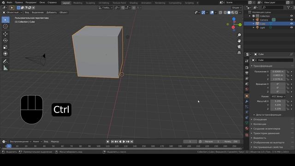Toggle snapping magnet in header
Screen dimensions: 295x166
tap(123, 8)
